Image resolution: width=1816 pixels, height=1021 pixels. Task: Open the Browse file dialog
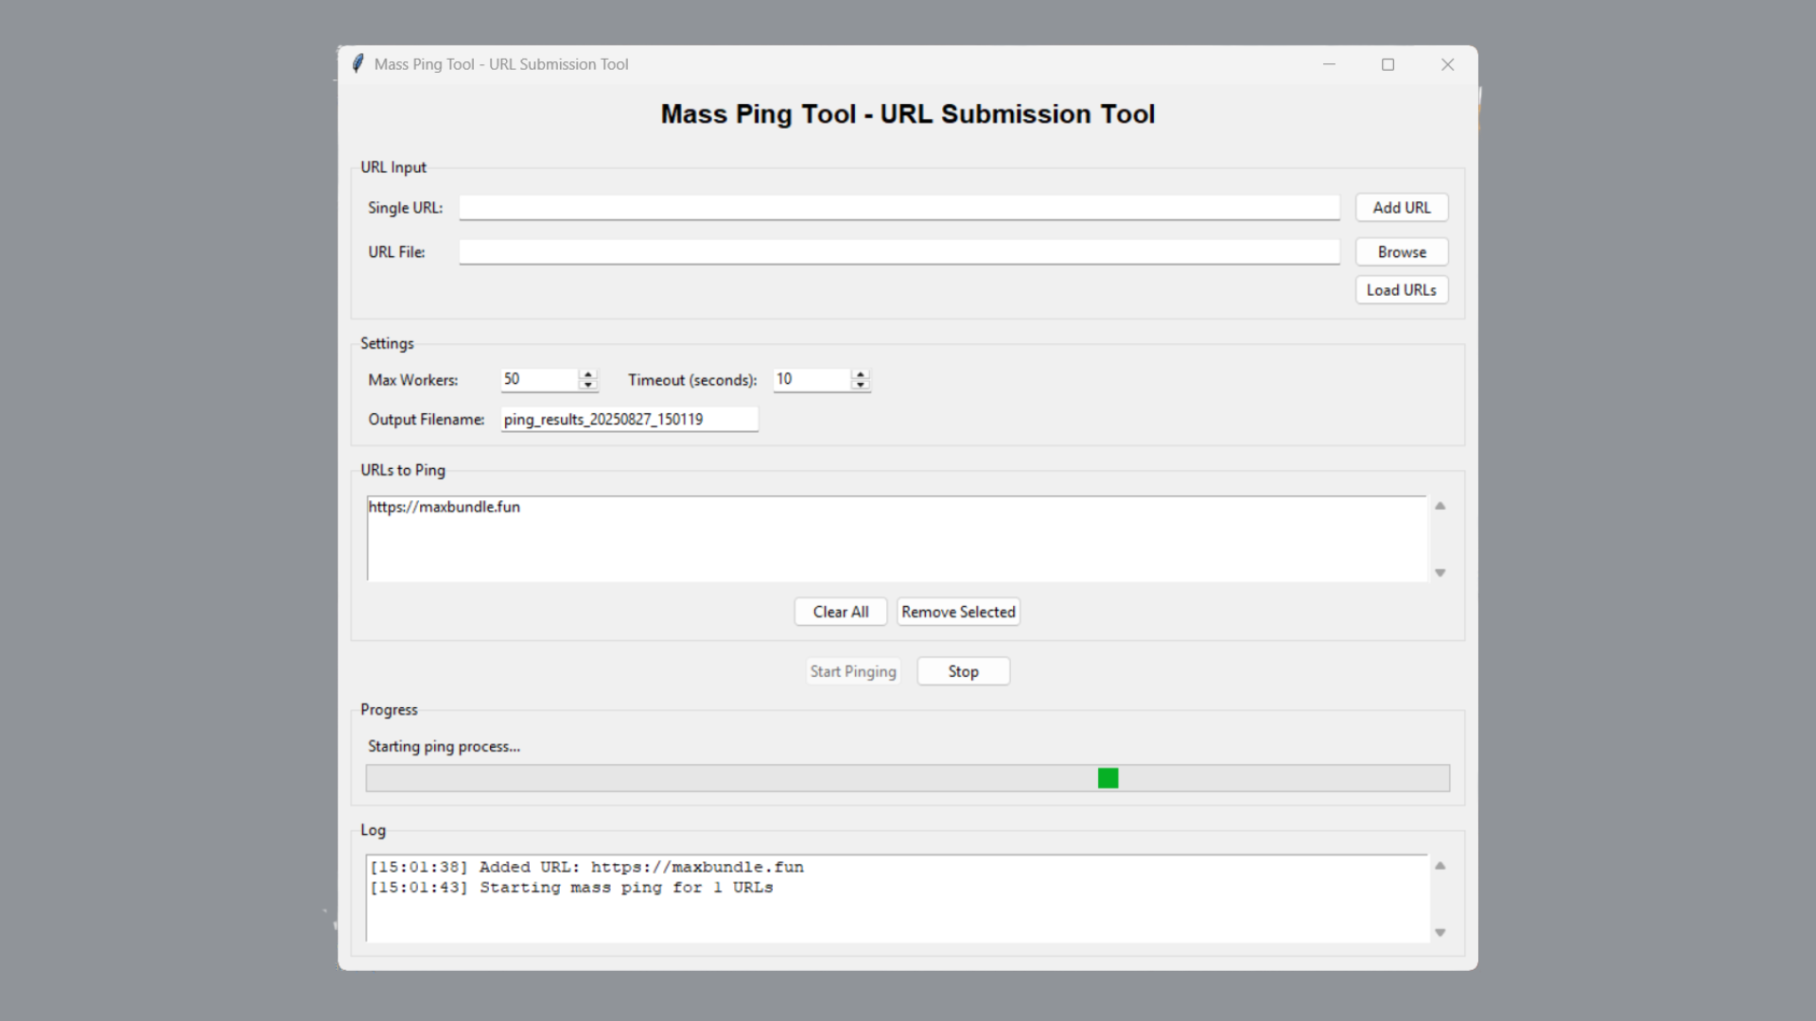pos(1401,252)
